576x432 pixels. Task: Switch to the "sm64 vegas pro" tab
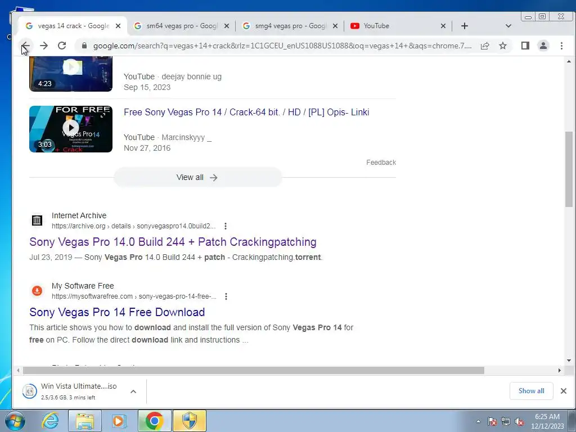182,26
